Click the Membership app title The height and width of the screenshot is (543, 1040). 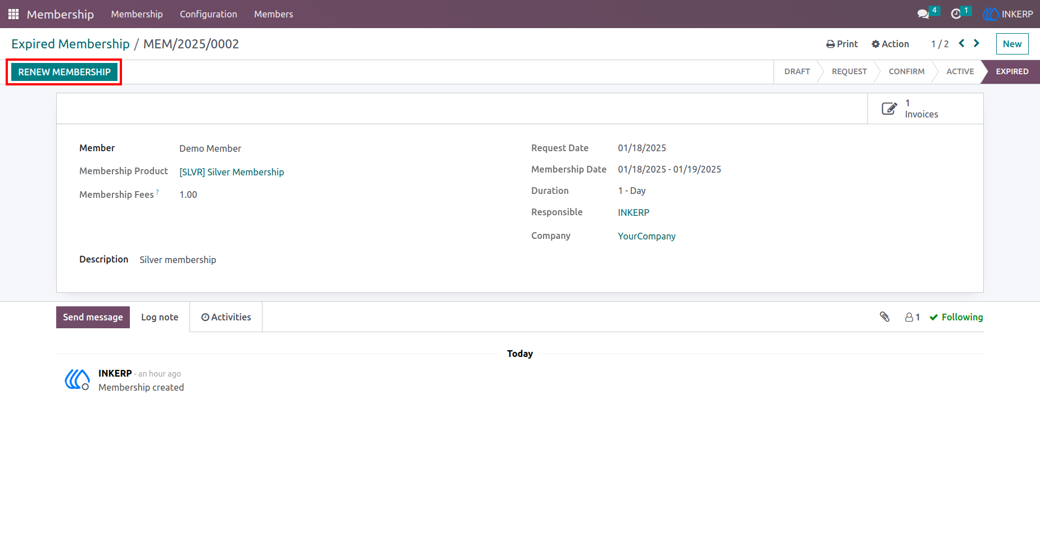[60, 14]
